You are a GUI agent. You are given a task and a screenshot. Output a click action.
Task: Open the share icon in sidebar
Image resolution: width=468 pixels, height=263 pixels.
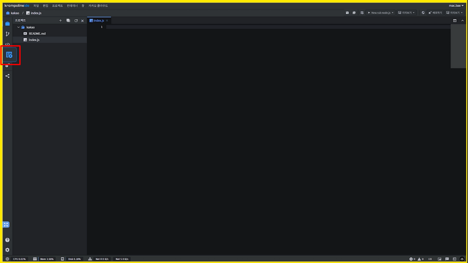pyautogui.click(x=8, y=76)
